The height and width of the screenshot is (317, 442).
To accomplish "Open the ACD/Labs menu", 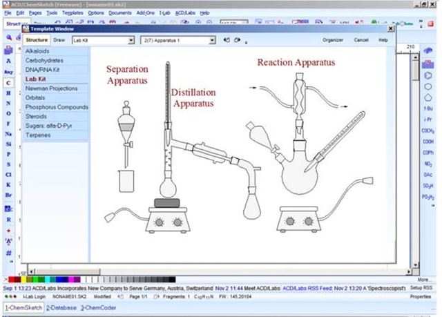I will 185,12.
